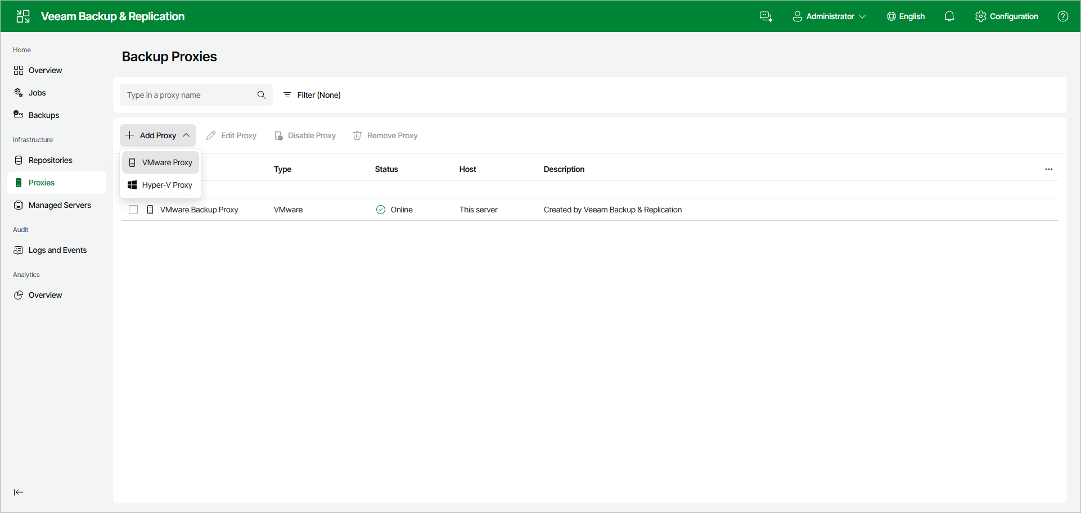Open the notifications bell
This screenshot has width=1081, height=513.
coord(949,16)
